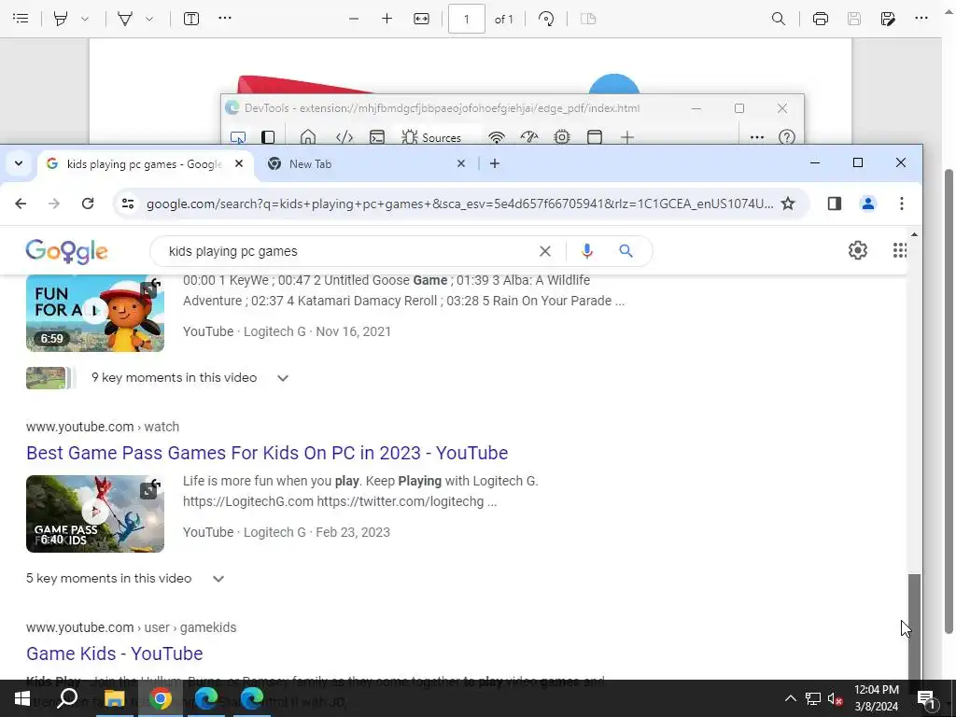
Task: Play the Game Pass Kids 6:40 thumbnail
Action: 95,514
